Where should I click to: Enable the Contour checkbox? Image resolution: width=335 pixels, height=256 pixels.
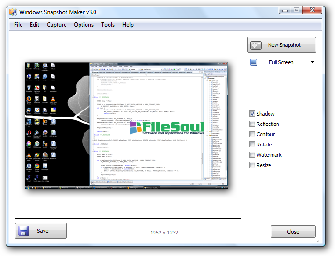tap(252, 134)
